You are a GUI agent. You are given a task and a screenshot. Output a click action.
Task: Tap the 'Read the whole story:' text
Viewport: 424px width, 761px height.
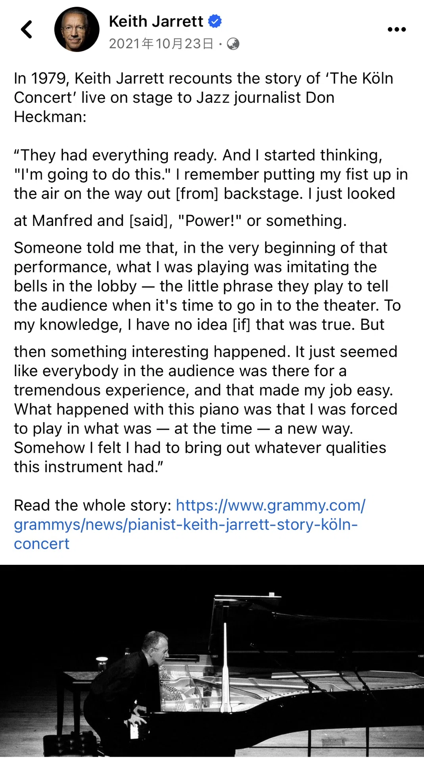click(x=92, y=505)
